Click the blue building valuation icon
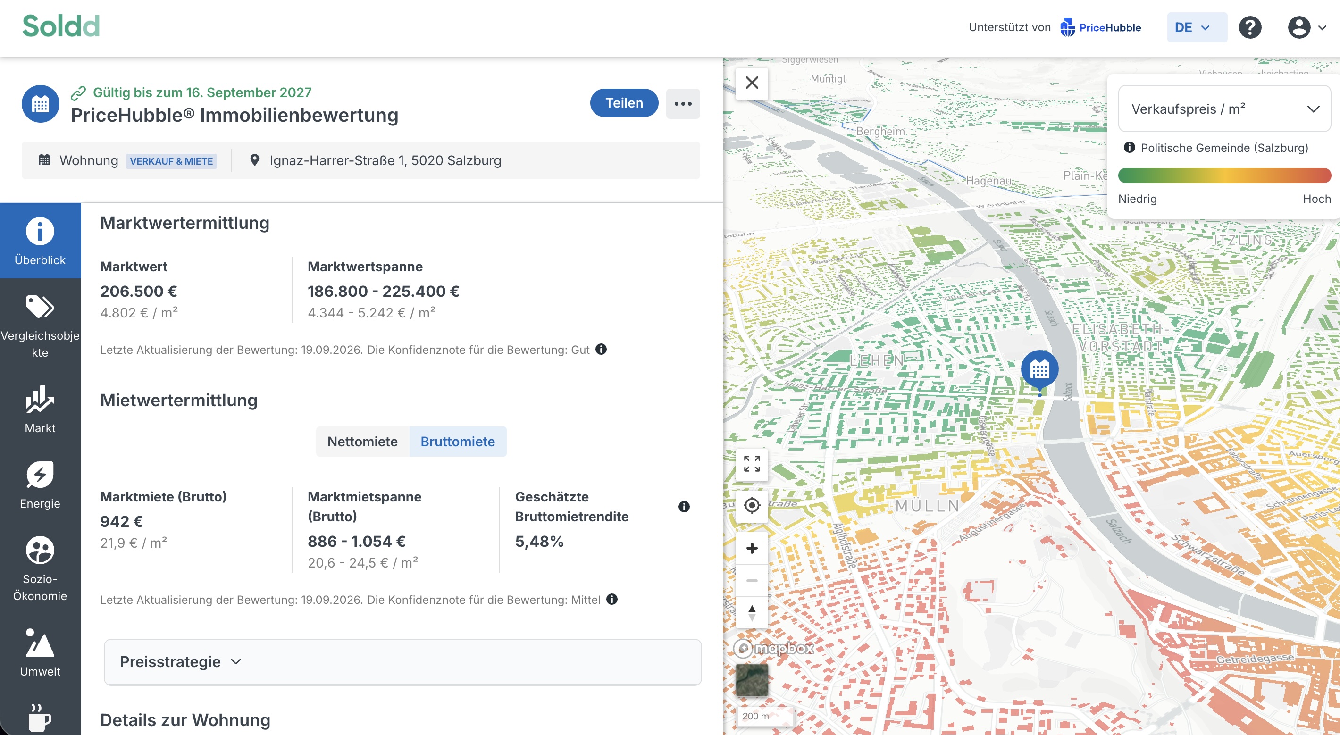Image resolution: width=1340 pixels, height=735 pixels. (41, 104)
